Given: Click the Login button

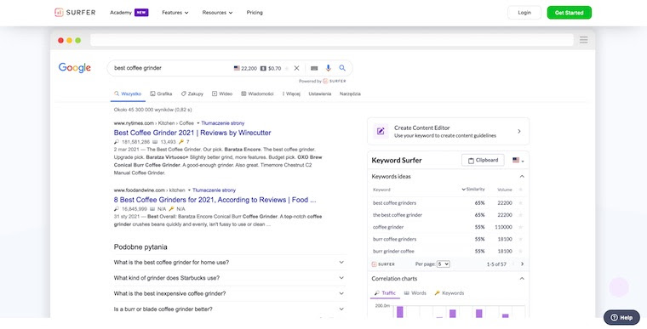Looking at the screenshot, I should coord(524,13).
